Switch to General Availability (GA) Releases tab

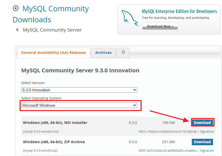point(54,53)
